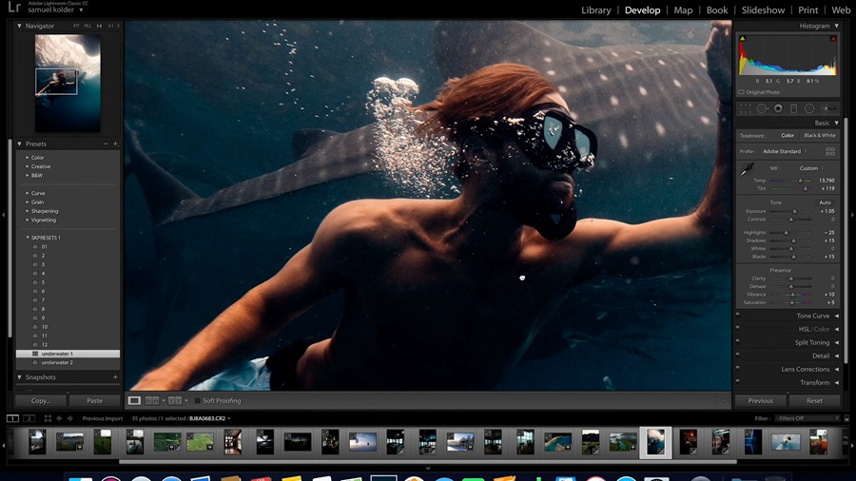
Task: Go forward with the right arrow icon
Action: point(69,418)
